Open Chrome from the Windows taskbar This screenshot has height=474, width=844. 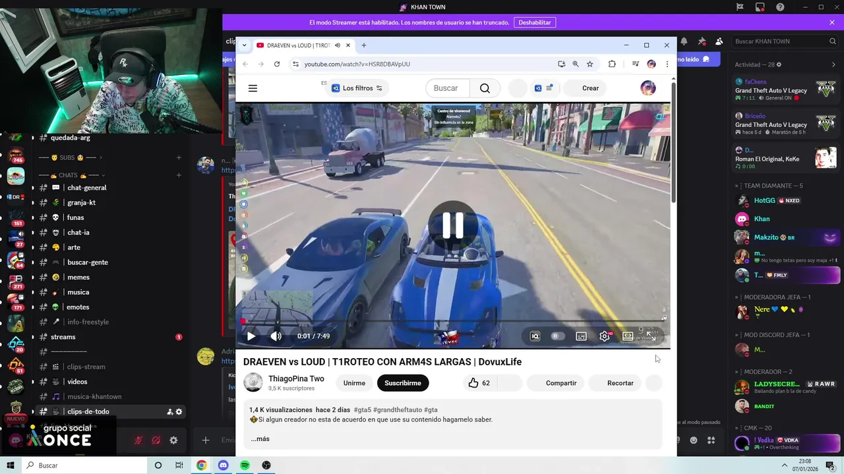pos(201,465)
